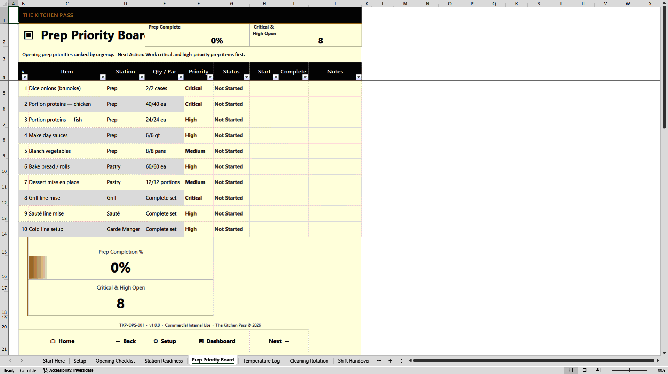The height and width of the screenshot is (374, 668).
Task: Click the Prep Completion gradient progress bar
Action: 38,267
